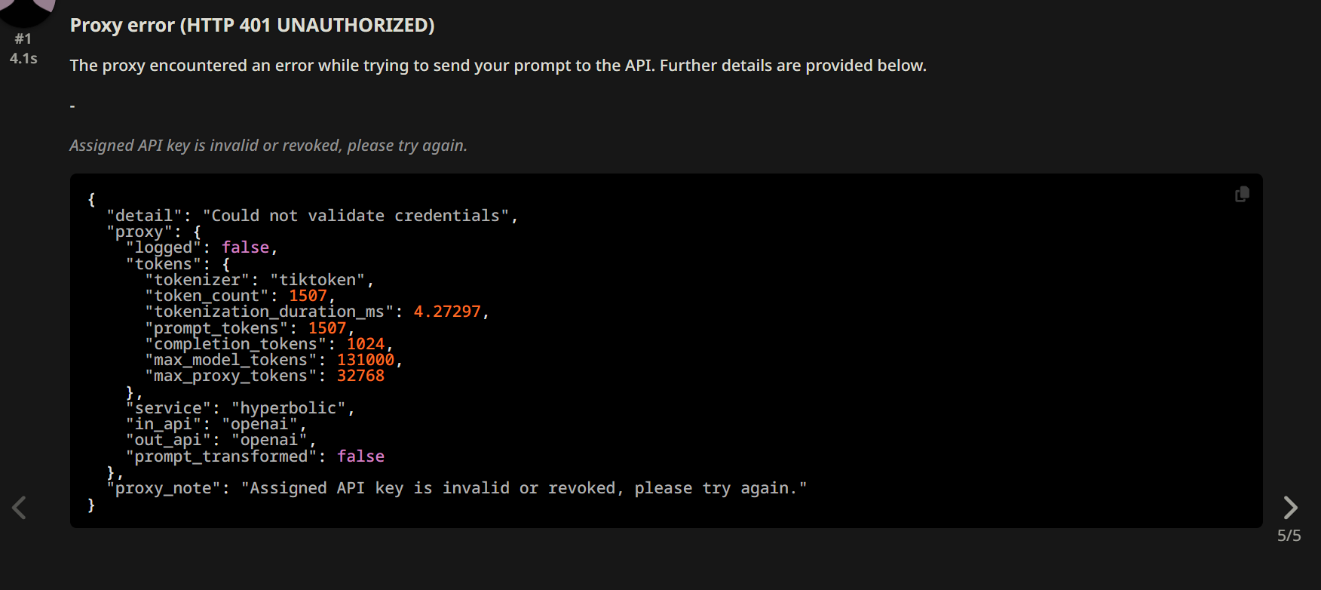This screenshot has width=1321, height=590.
Task: Click the proxy_note line in JSON
Action: 457,488
